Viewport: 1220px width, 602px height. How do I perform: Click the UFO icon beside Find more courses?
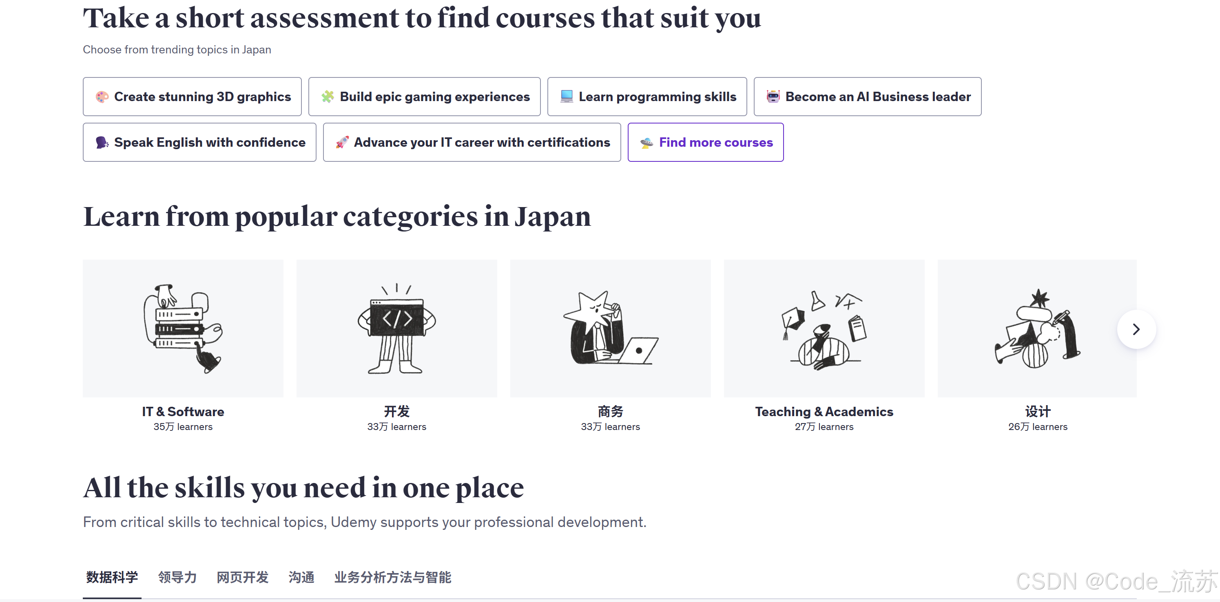click(x=647, y=143)
